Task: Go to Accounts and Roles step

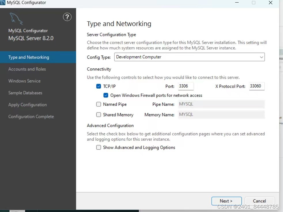Action: [x=27, y=69]
